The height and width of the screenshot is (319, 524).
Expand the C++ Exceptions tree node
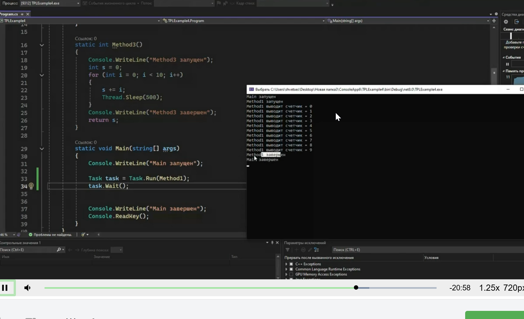[286, 264]
